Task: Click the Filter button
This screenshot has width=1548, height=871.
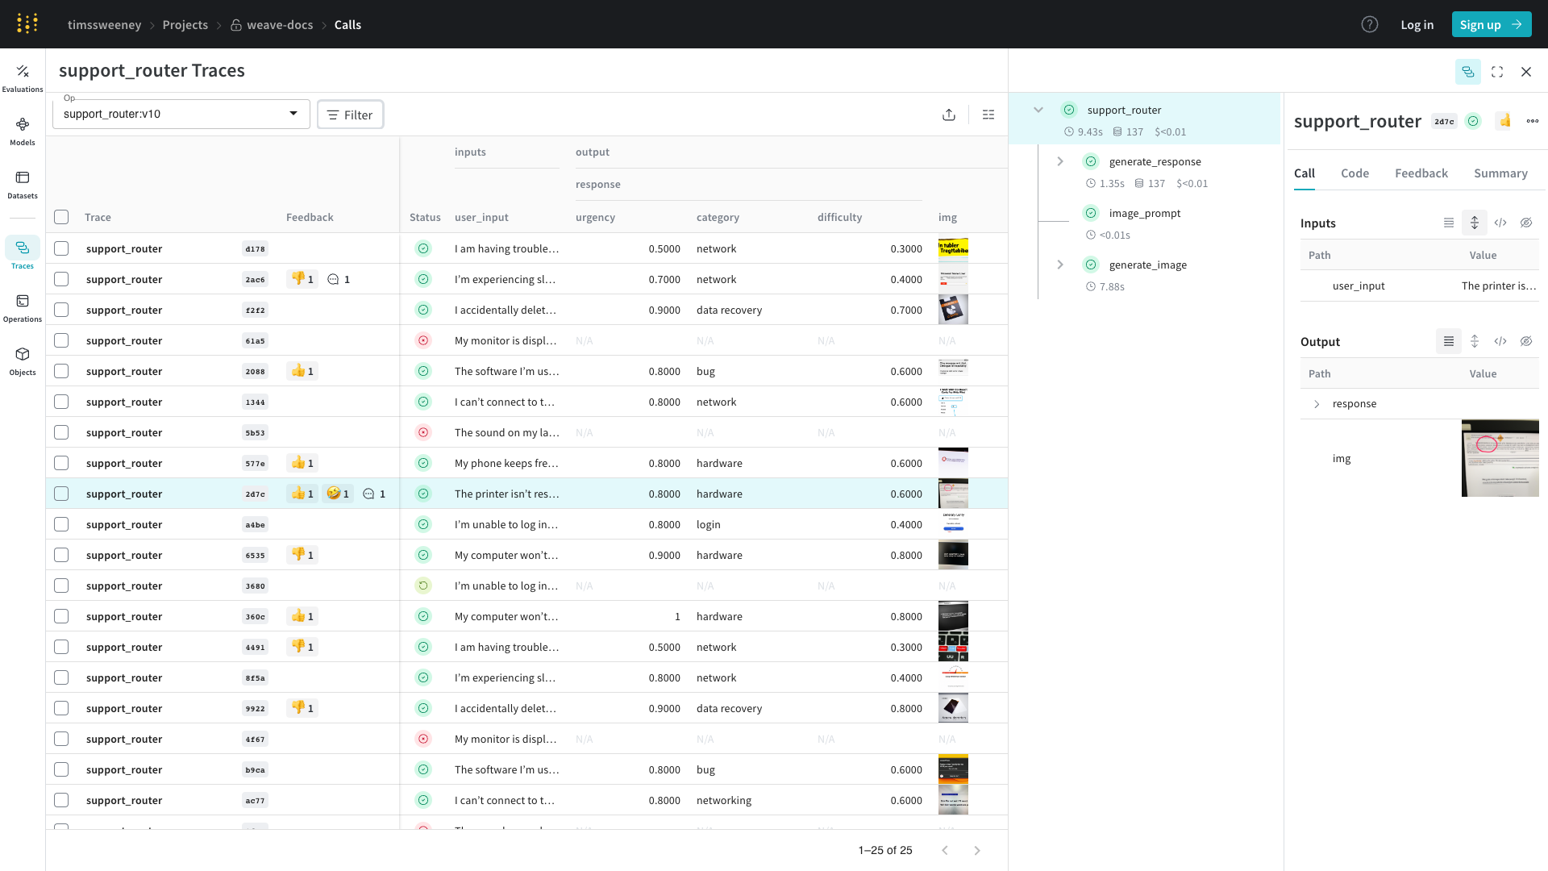Action: point(350,114)
